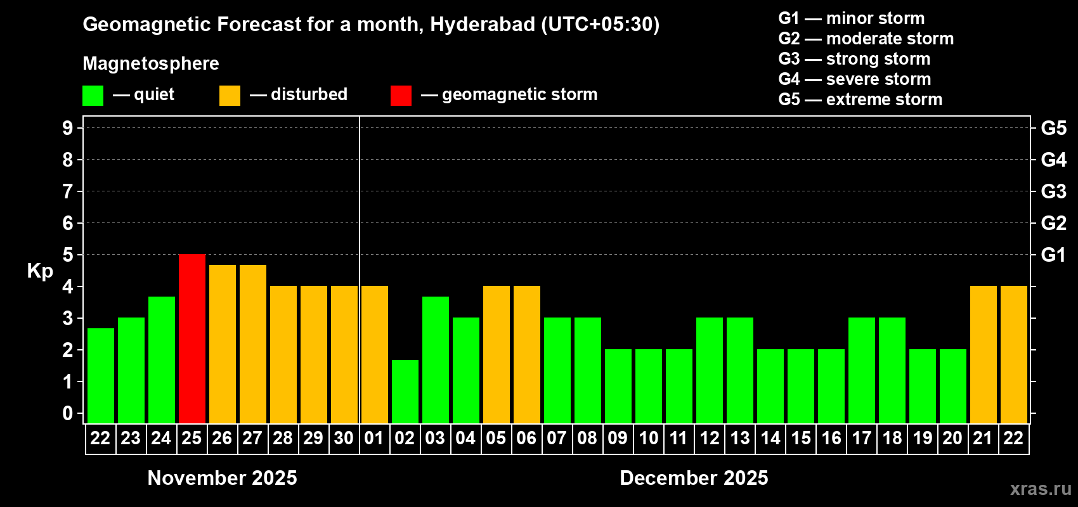The height and width of the screenshot is (507, 1078).
Task: Select the orange bar for December 05
Action: pos(497,354)
